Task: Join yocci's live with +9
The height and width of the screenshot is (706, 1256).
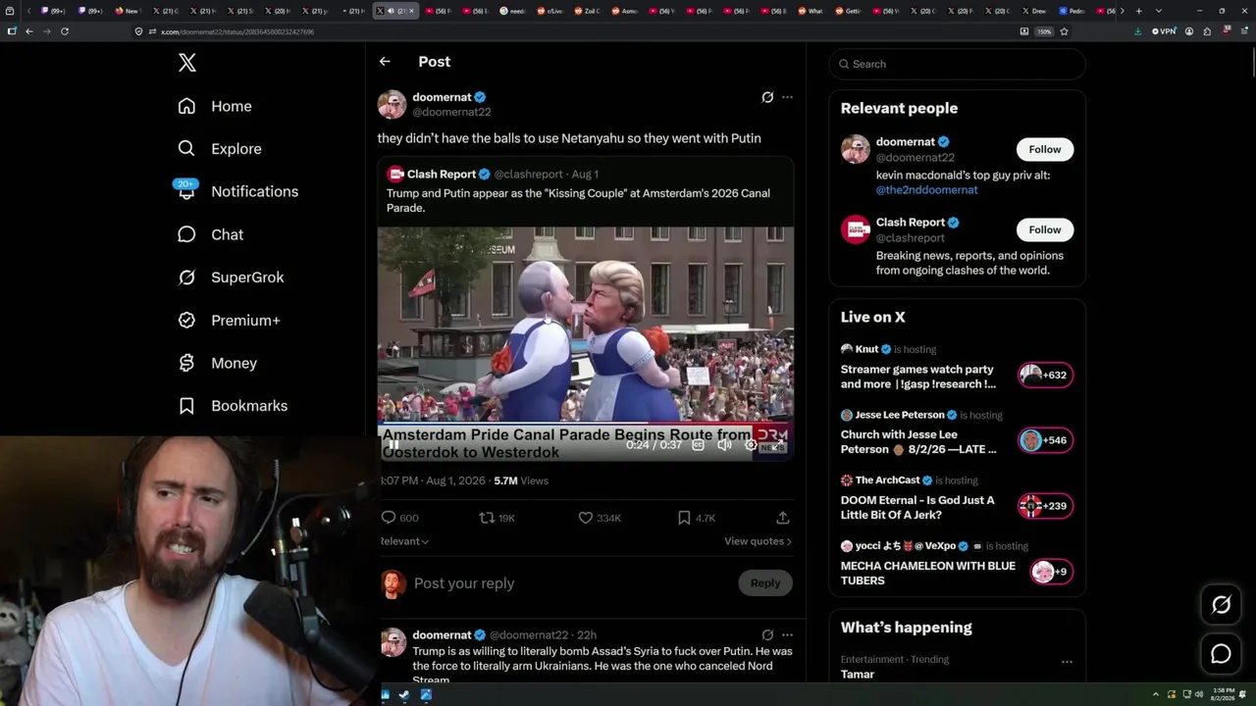Action: [1051, 572]
